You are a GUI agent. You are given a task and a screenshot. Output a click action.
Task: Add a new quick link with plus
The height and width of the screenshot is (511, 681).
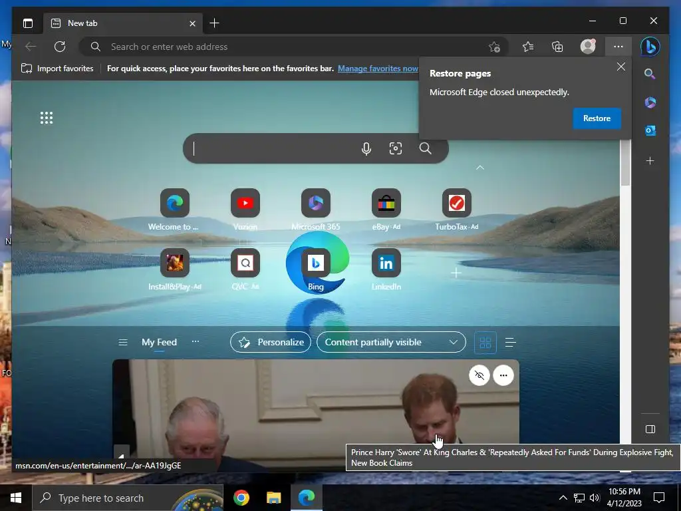click(x=456, y=273)
